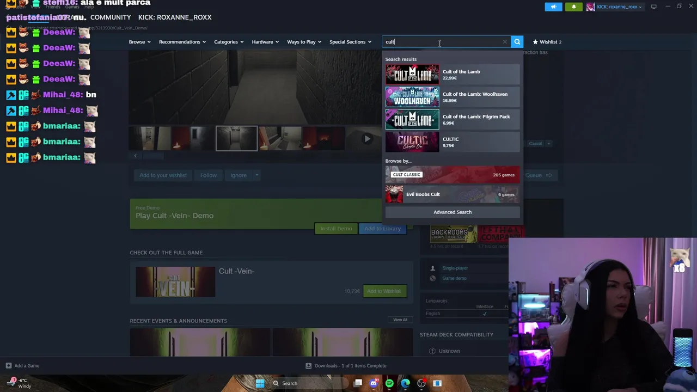Open the Downloads status icon
The height and width of the screenshot is (392, 697).
tap(308, 366)
